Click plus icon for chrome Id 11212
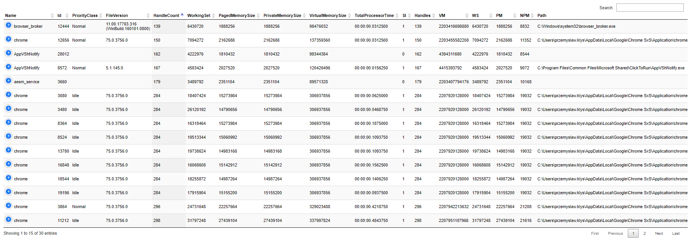 [8, 220]
